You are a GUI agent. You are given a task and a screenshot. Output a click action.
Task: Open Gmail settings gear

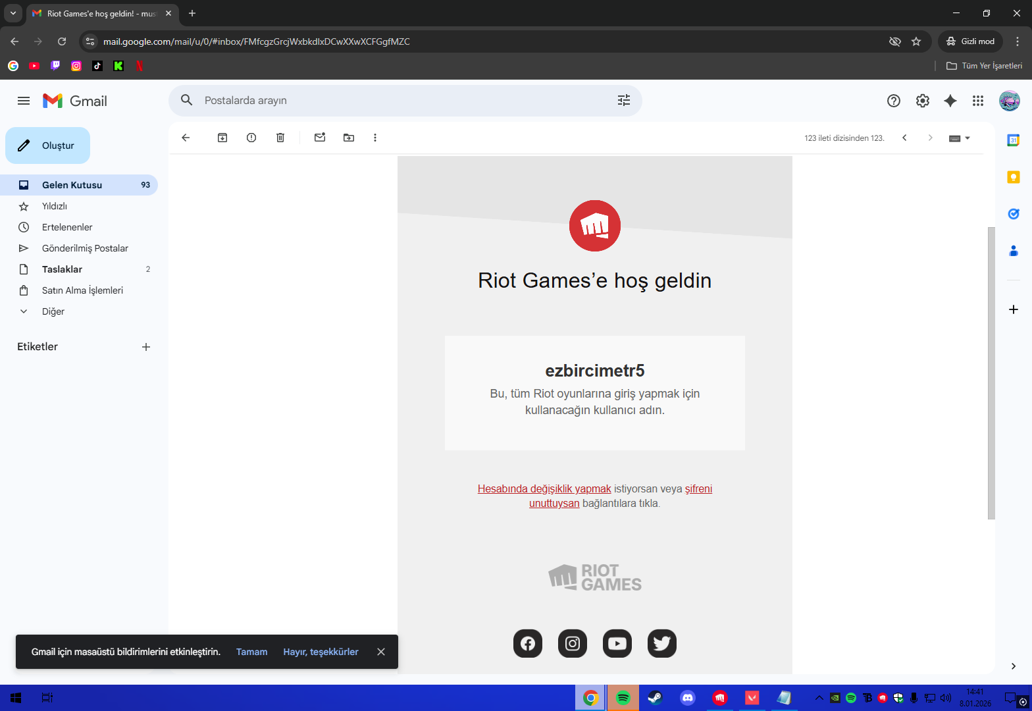point(923,101)
